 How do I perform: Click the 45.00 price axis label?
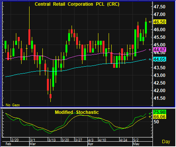click(x=159, y=45)
